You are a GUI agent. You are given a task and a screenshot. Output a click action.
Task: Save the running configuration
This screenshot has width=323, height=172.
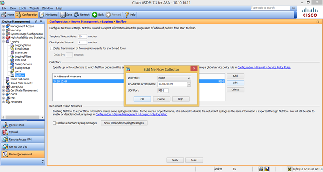66,15
